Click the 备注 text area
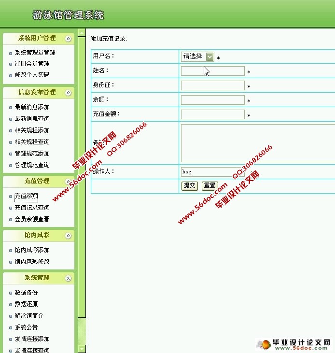Image resolution: width=335 pixels, height=353 pixels. click(258, 143)
